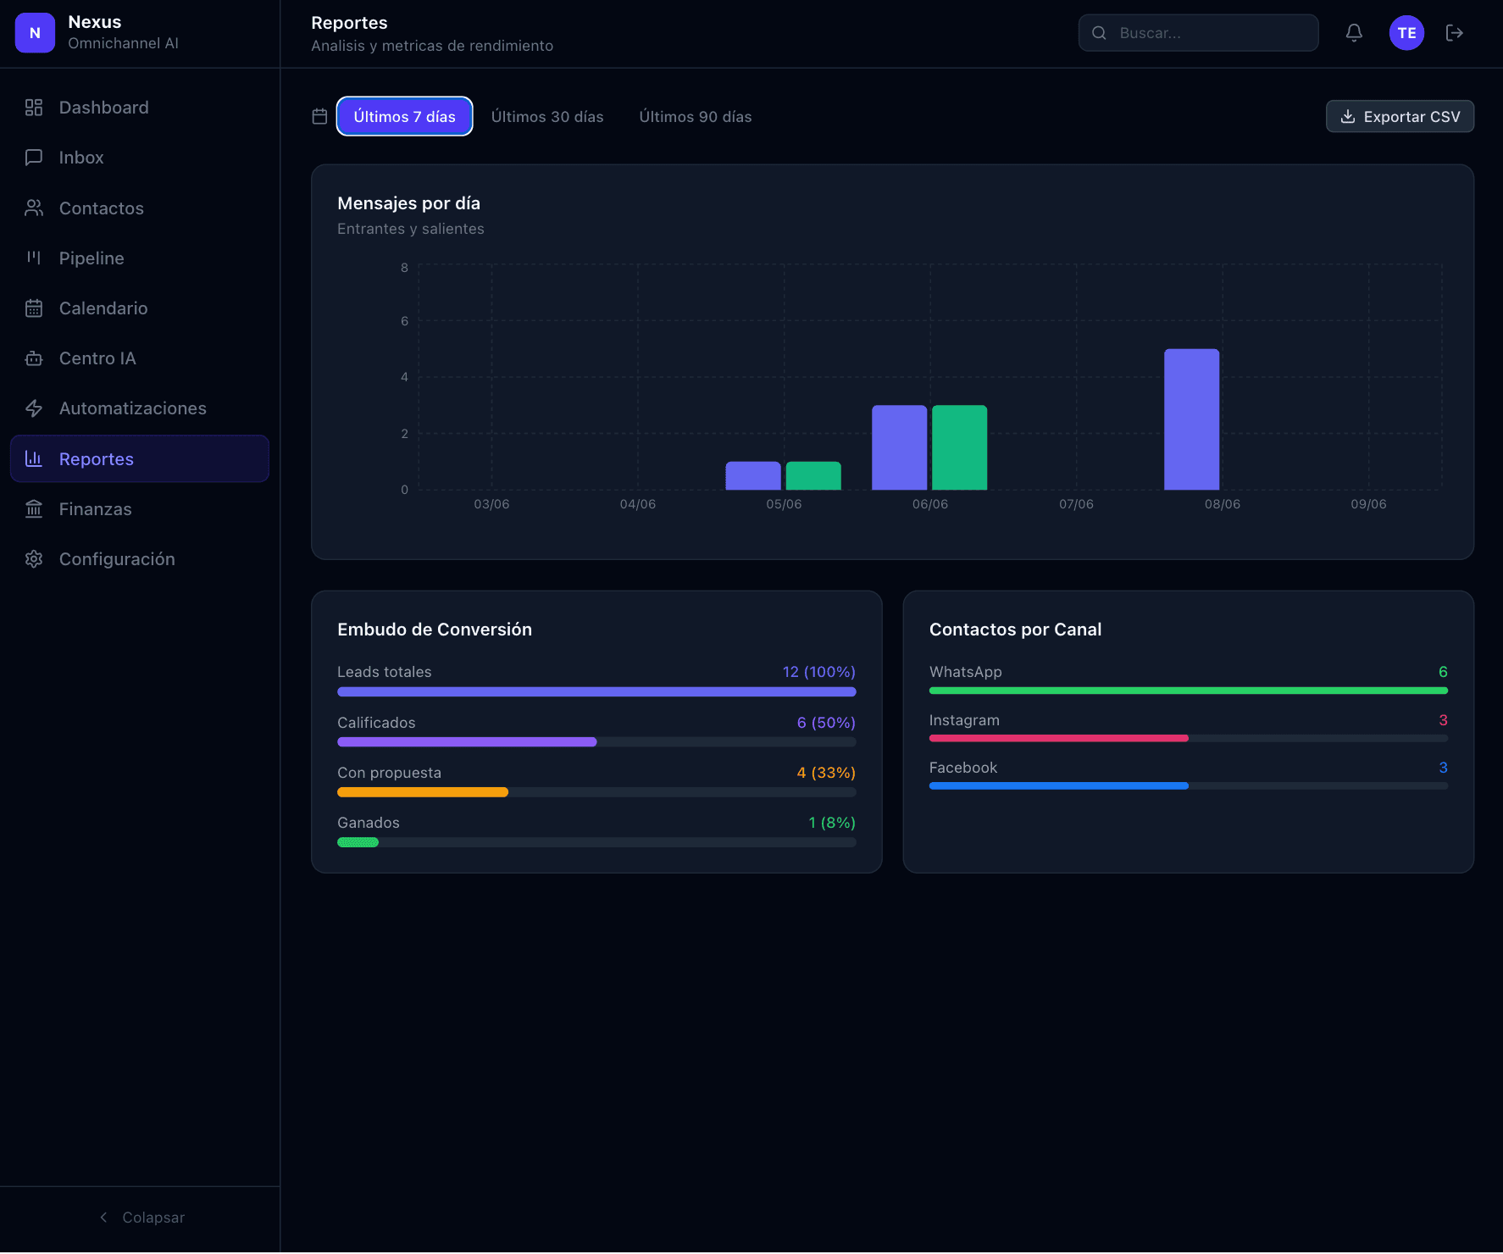Click the '12 (100%)' value
This screenshot has height=1254, width=1503.
818,672
